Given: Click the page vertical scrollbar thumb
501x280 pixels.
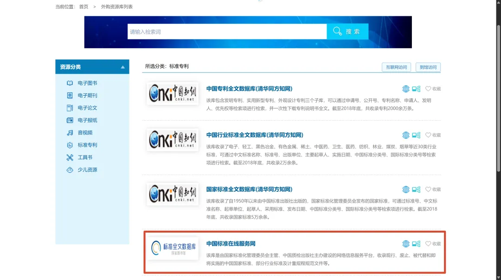Looking at the screenshot, I should 498,99.
